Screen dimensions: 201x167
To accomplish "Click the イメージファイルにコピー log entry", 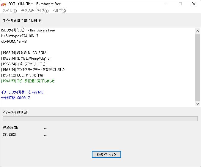I will tap(24, 64).
